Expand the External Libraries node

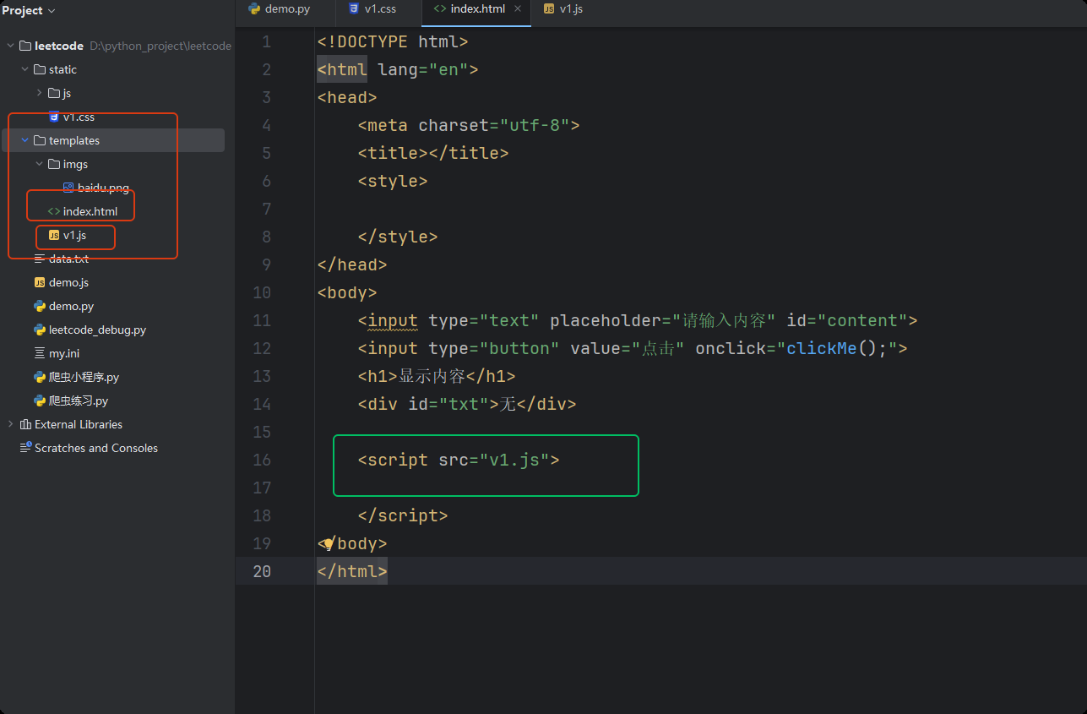tap(10, 424)
